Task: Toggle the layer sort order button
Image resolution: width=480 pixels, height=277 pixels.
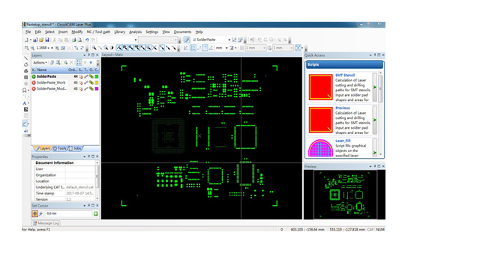Action: (x=79, y=62)
